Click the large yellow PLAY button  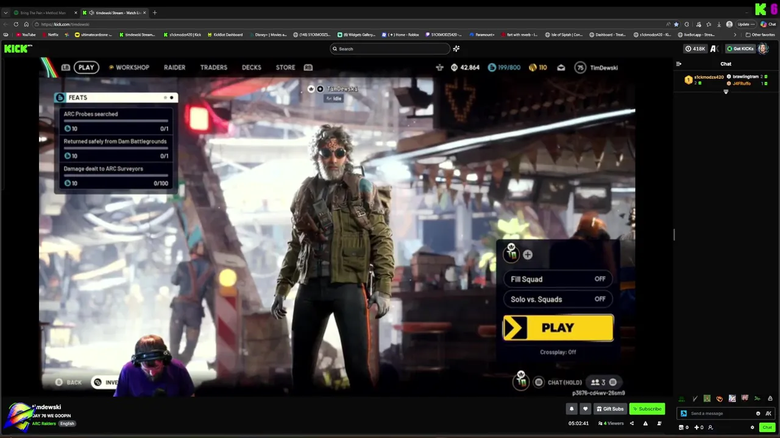tap(558, 328)
